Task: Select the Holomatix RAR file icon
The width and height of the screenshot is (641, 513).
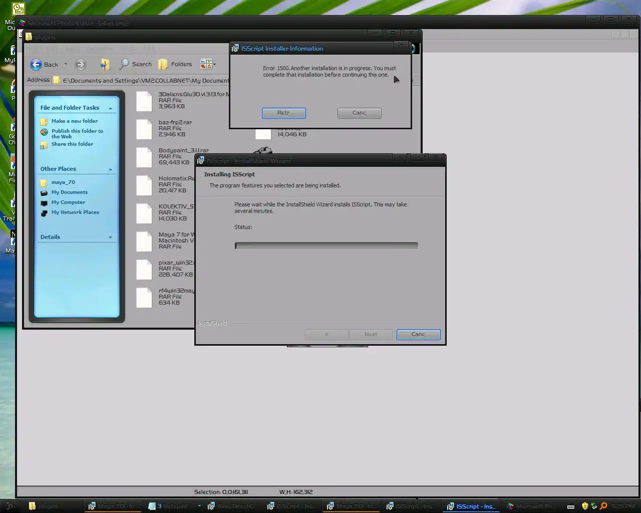Action: [x=144, y=185]
